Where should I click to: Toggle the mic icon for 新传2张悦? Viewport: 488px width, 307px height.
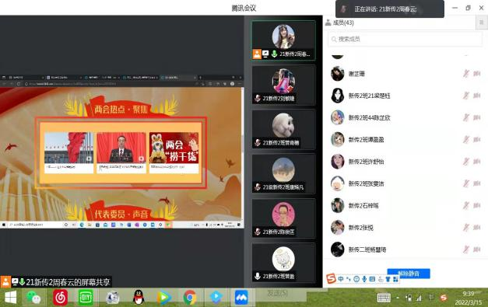pos(466,228)
